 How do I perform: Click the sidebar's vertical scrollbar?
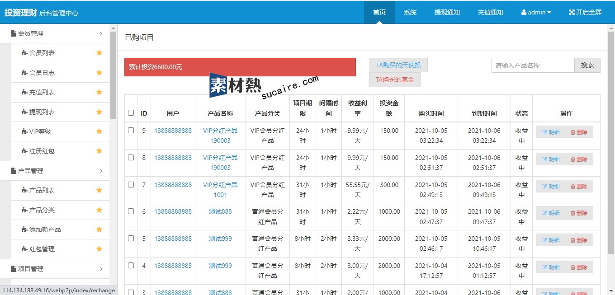pos(113,75)
